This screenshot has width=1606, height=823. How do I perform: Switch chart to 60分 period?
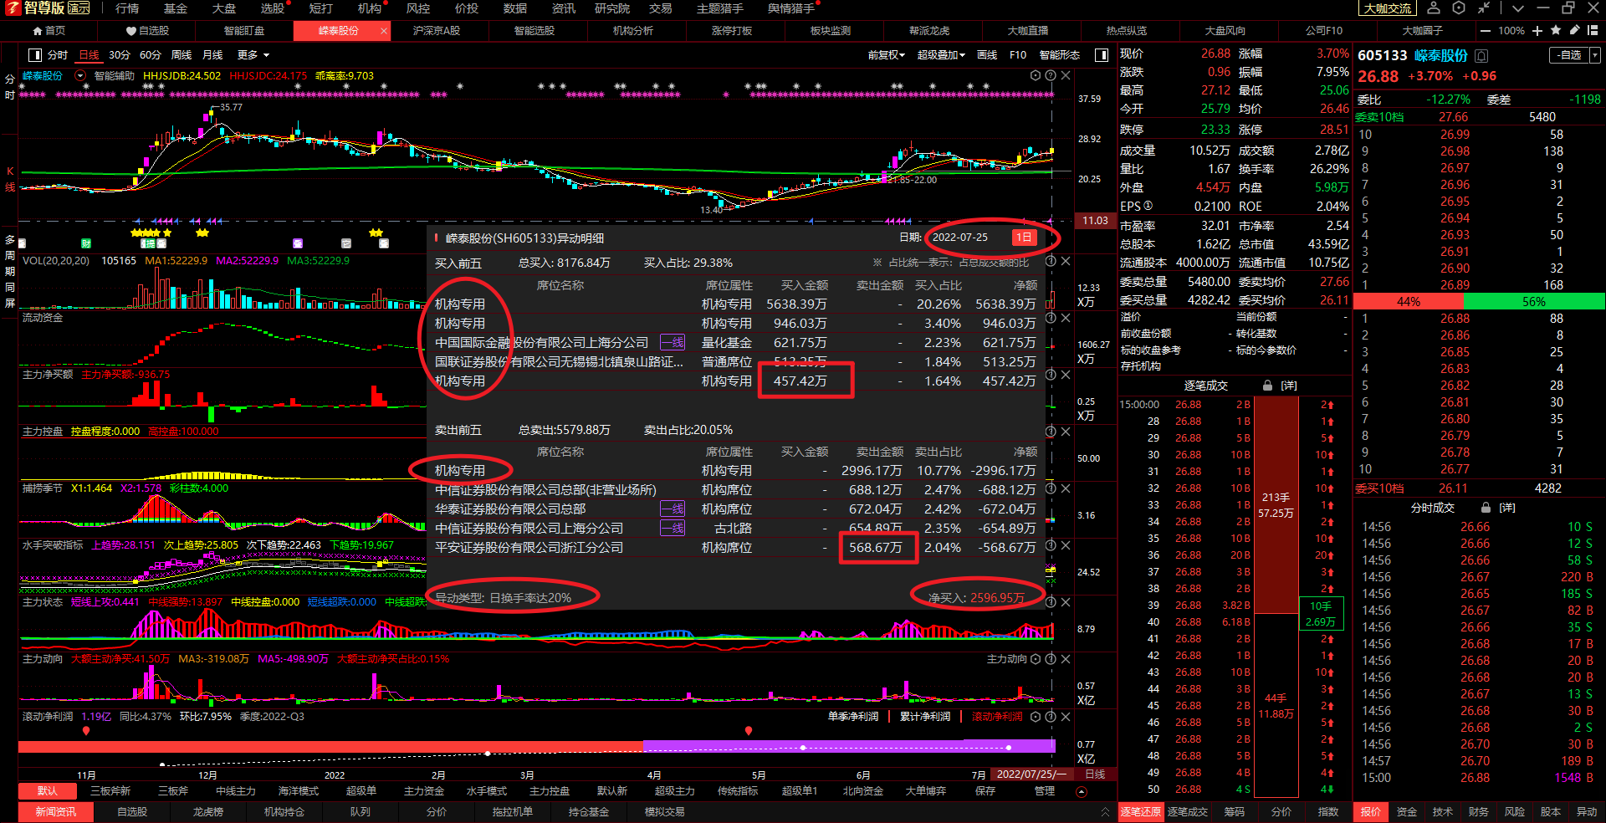pos(151,55)
